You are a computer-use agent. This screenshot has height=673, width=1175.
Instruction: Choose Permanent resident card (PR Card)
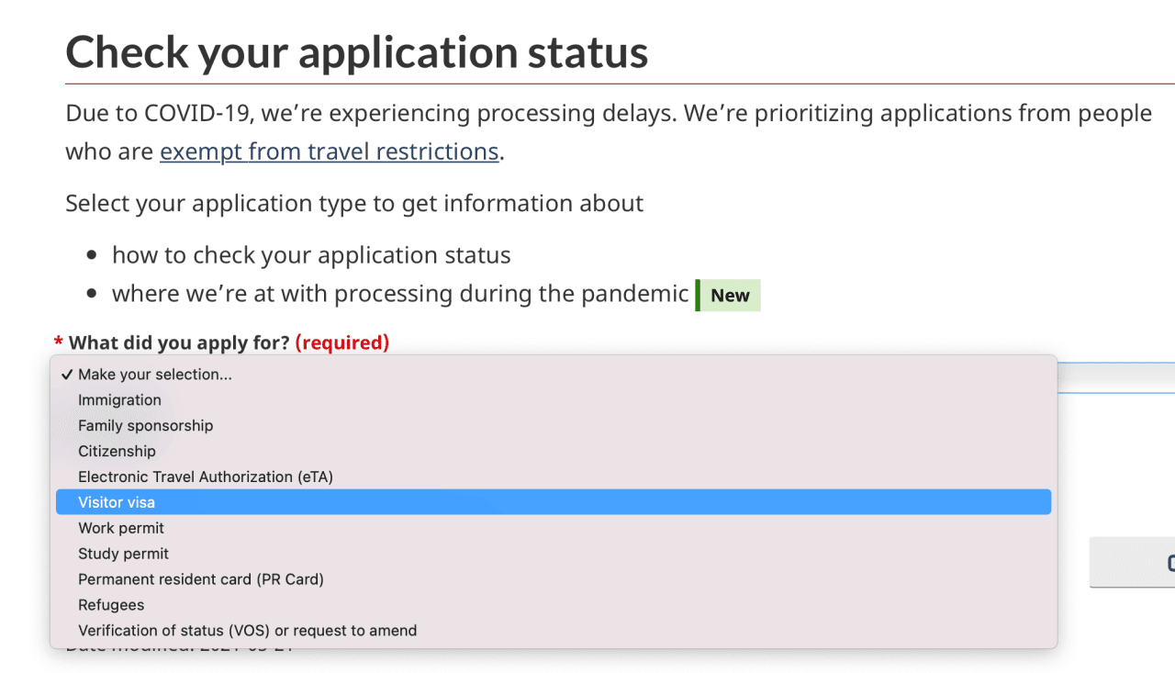(200, 580)
